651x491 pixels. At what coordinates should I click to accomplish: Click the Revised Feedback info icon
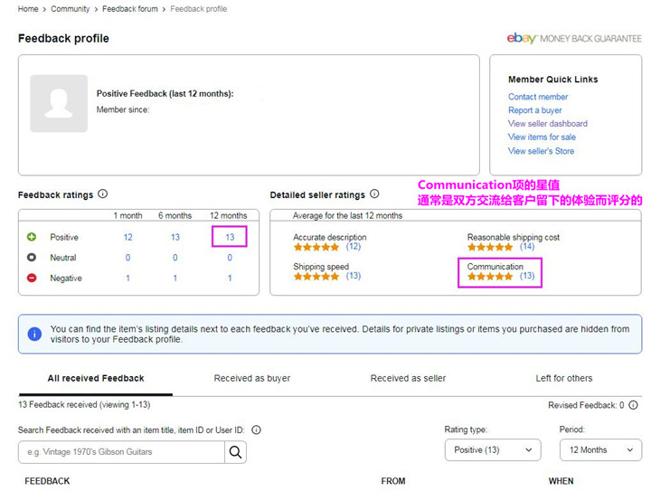click(634, 406)
